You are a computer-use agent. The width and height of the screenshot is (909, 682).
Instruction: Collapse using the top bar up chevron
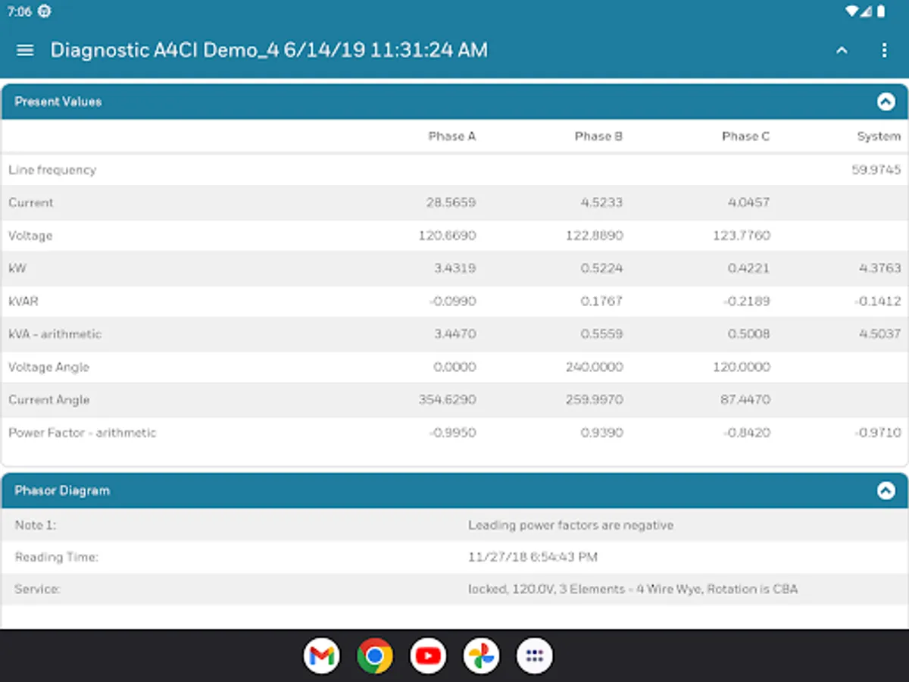click(842, 50)
